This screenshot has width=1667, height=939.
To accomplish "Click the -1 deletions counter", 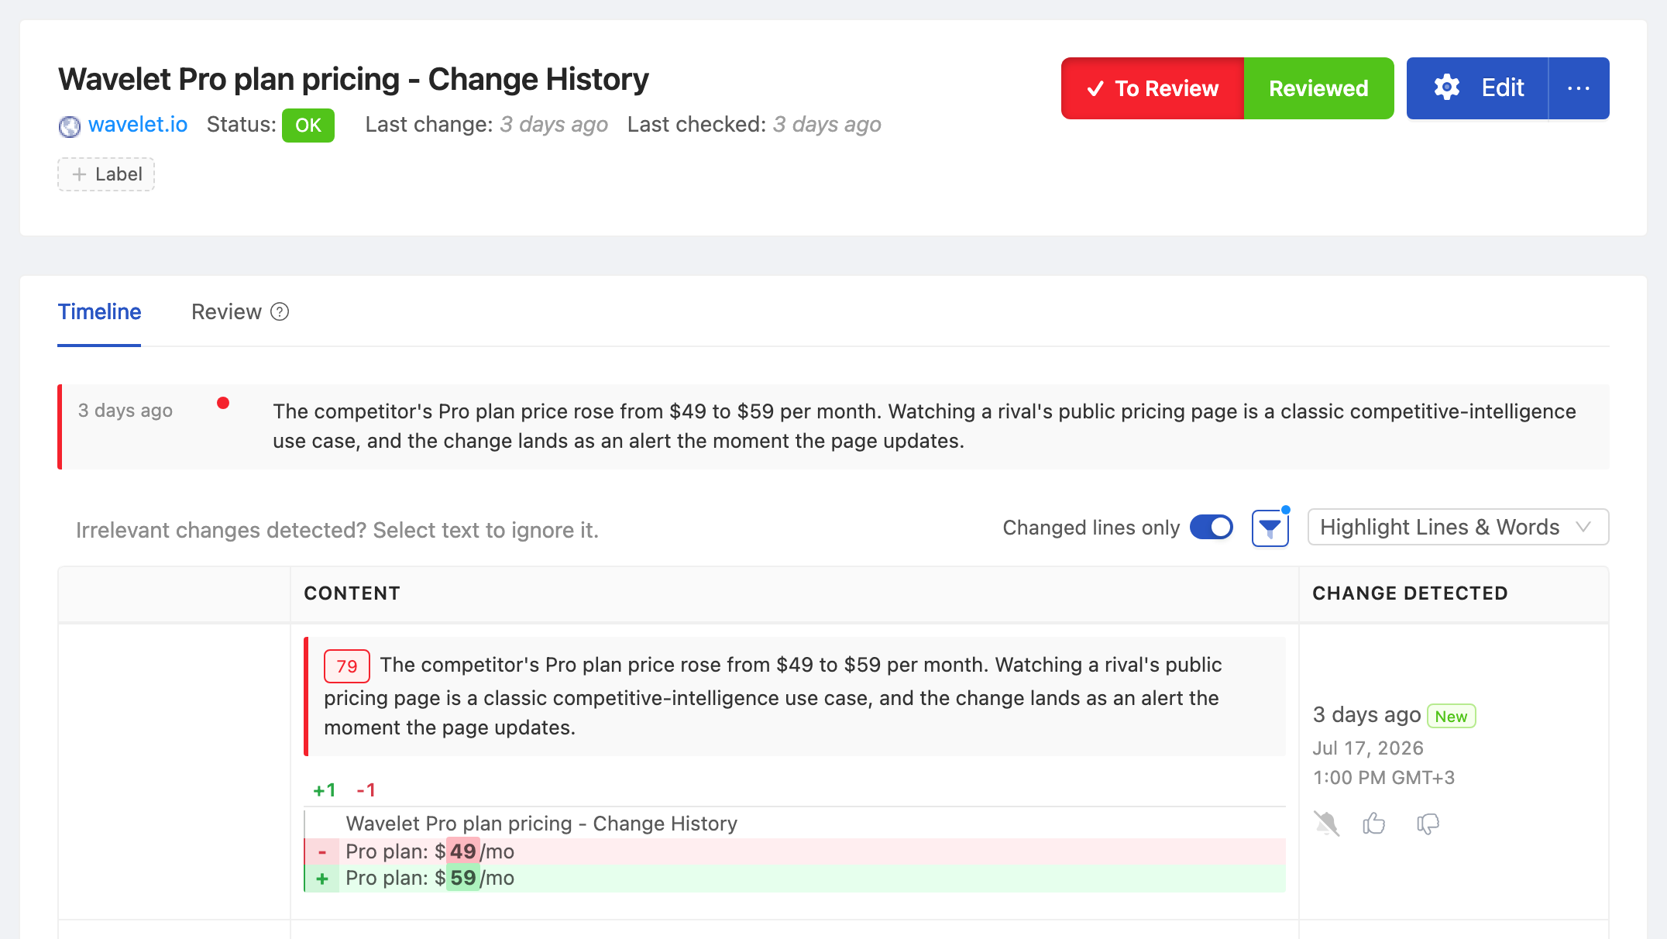I will (366, 790).
